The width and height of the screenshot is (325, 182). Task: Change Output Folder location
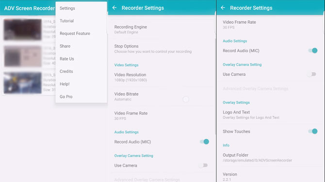tap(270, 158)
